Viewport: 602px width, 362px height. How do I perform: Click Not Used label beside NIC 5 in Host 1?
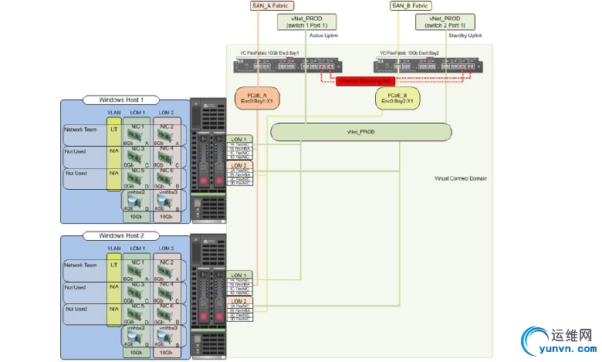click(76, 173)
